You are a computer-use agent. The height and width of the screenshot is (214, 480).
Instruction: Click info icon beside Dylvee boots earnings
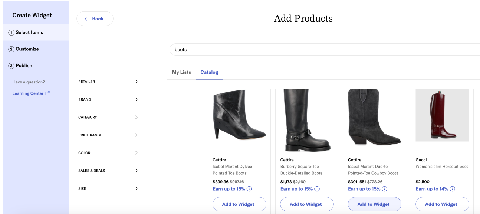click(x=249, y=189)
